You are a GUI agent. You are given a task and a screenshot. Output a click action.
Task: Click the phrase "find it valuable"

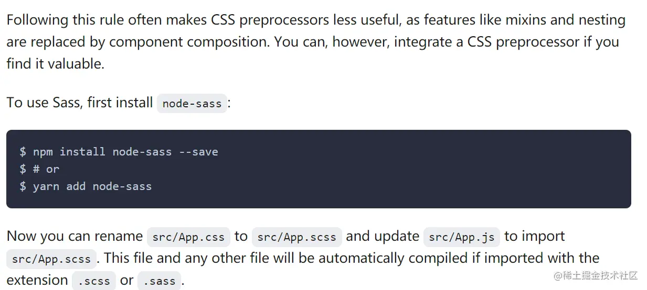coord(55,64)
